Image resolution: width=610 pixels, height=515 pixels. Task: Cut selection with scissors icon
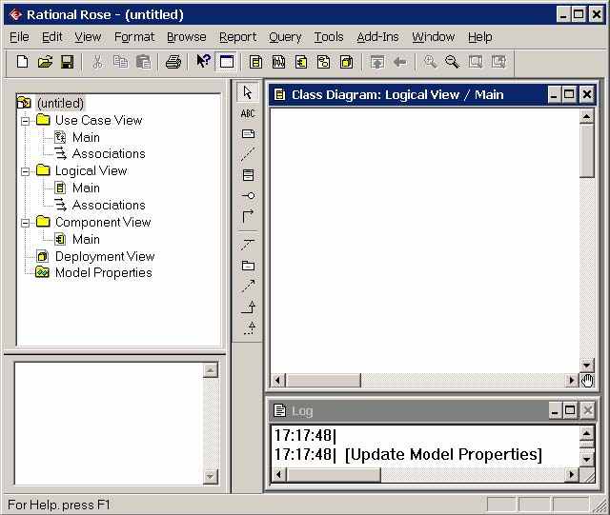(x=97, y=62)
